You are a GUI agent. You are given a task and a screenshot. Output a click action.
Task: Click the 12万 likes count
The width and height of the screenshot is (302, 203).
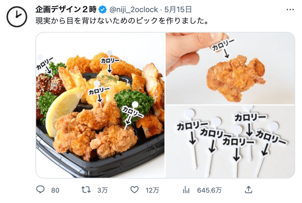click(x=152, y=190)
